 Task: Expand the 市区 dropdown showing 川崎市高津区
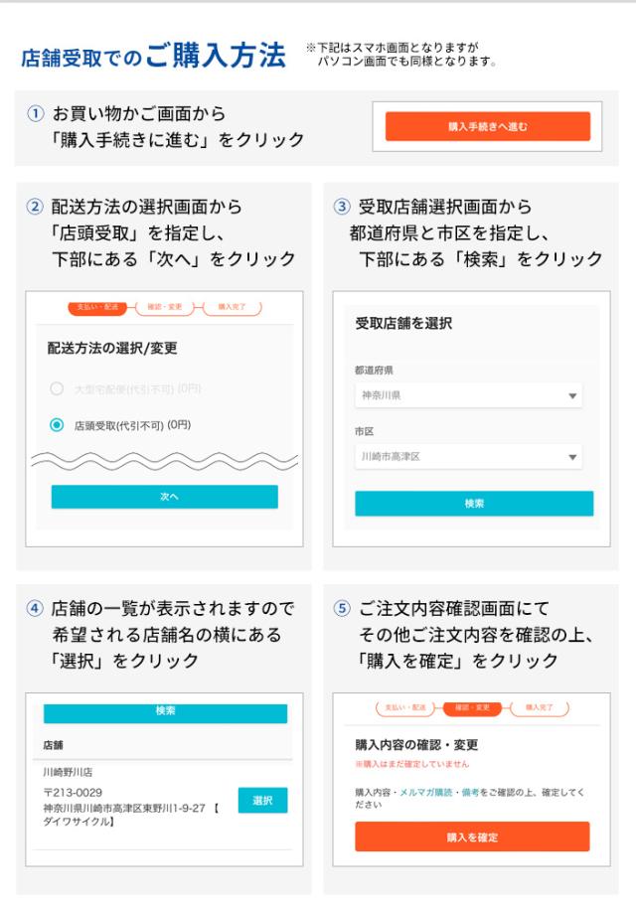(468, 457)
